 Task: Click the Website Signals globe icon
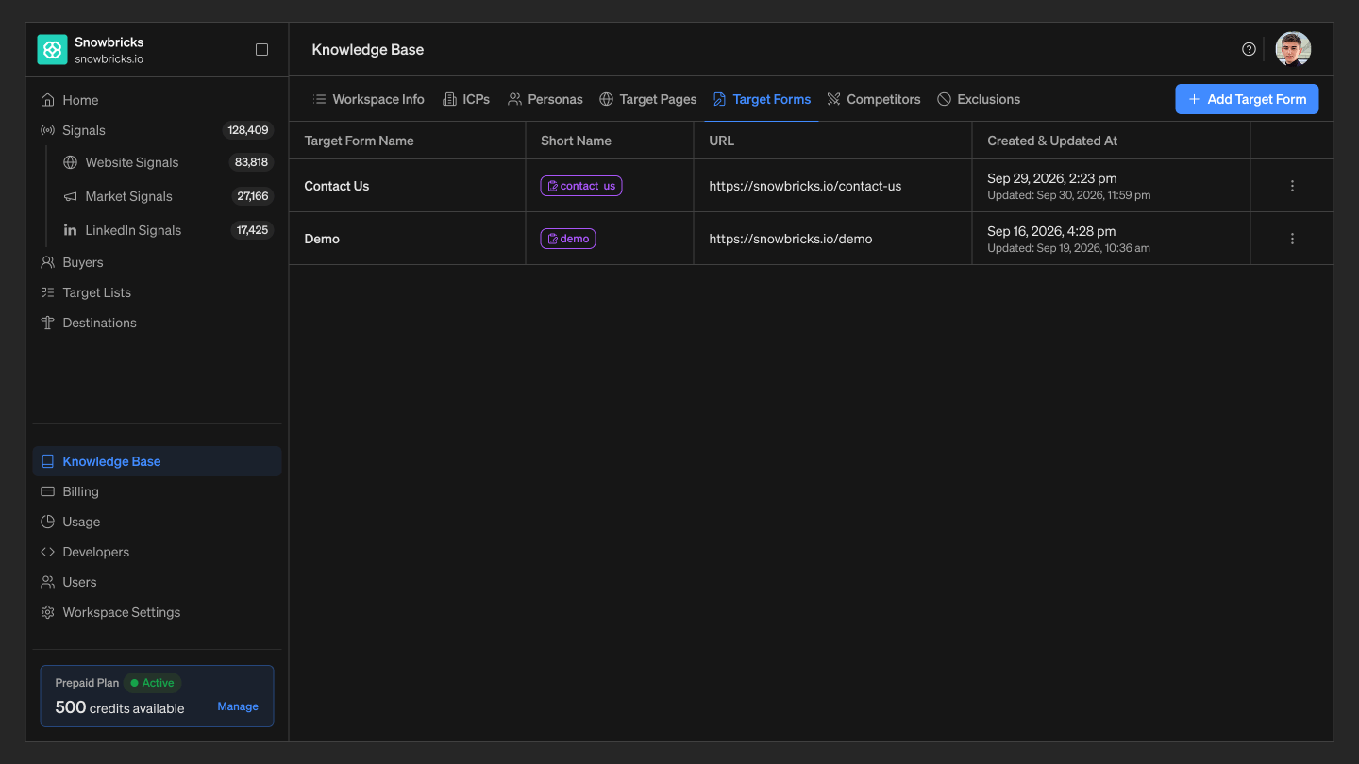point(70,162)
